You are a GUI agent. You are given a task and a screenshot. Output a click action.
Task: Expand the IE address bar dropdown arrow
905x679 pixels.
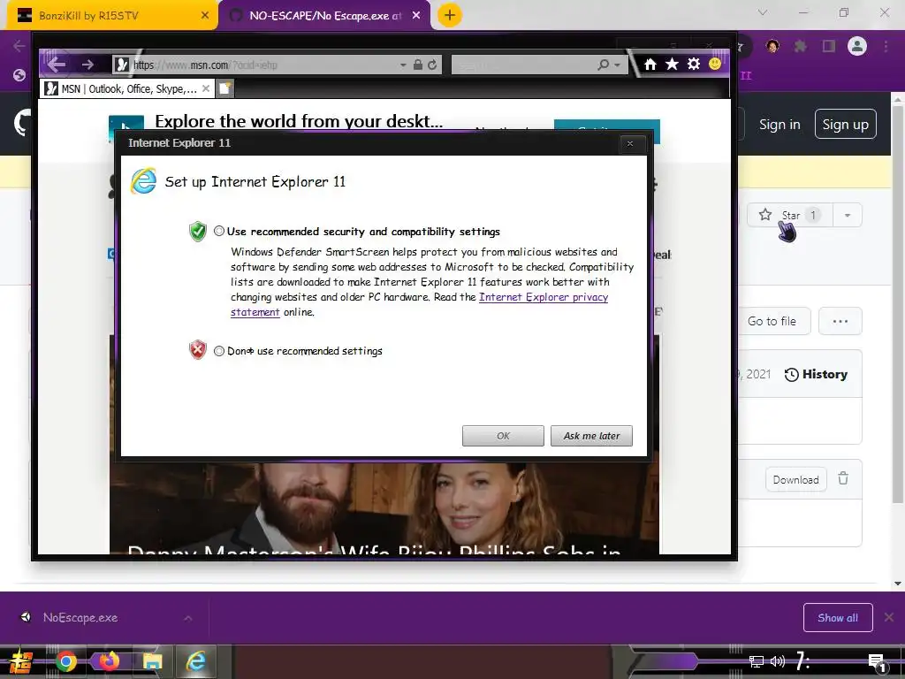tap(403, 65)
